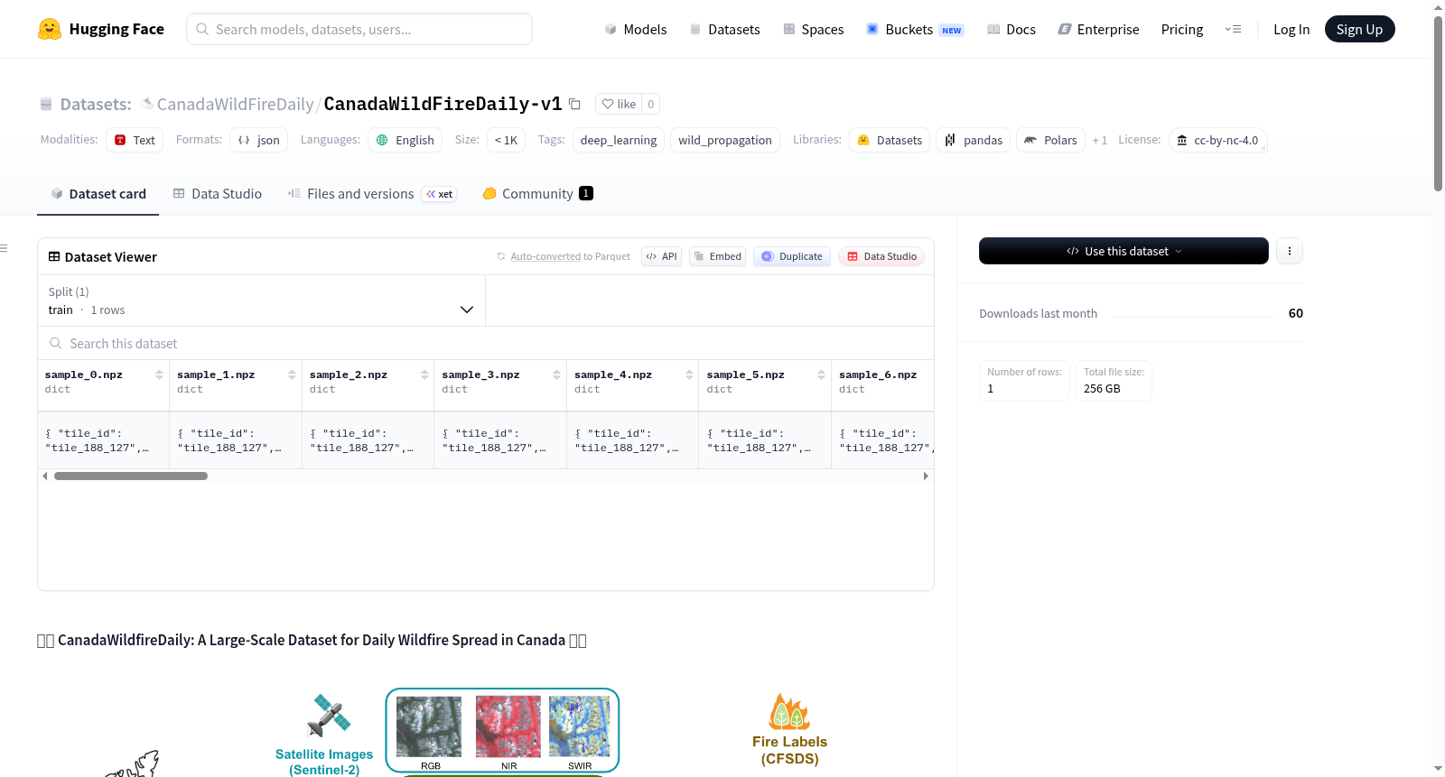The height and width of the screenshot is (777, 1445).
Task: Click the Sign Up button
Action: coord(1360,29)
